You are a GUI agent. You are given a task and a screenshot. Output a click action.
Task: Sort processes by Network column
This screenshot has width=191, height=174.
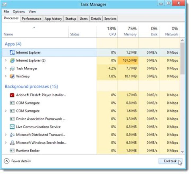[170, 32]
